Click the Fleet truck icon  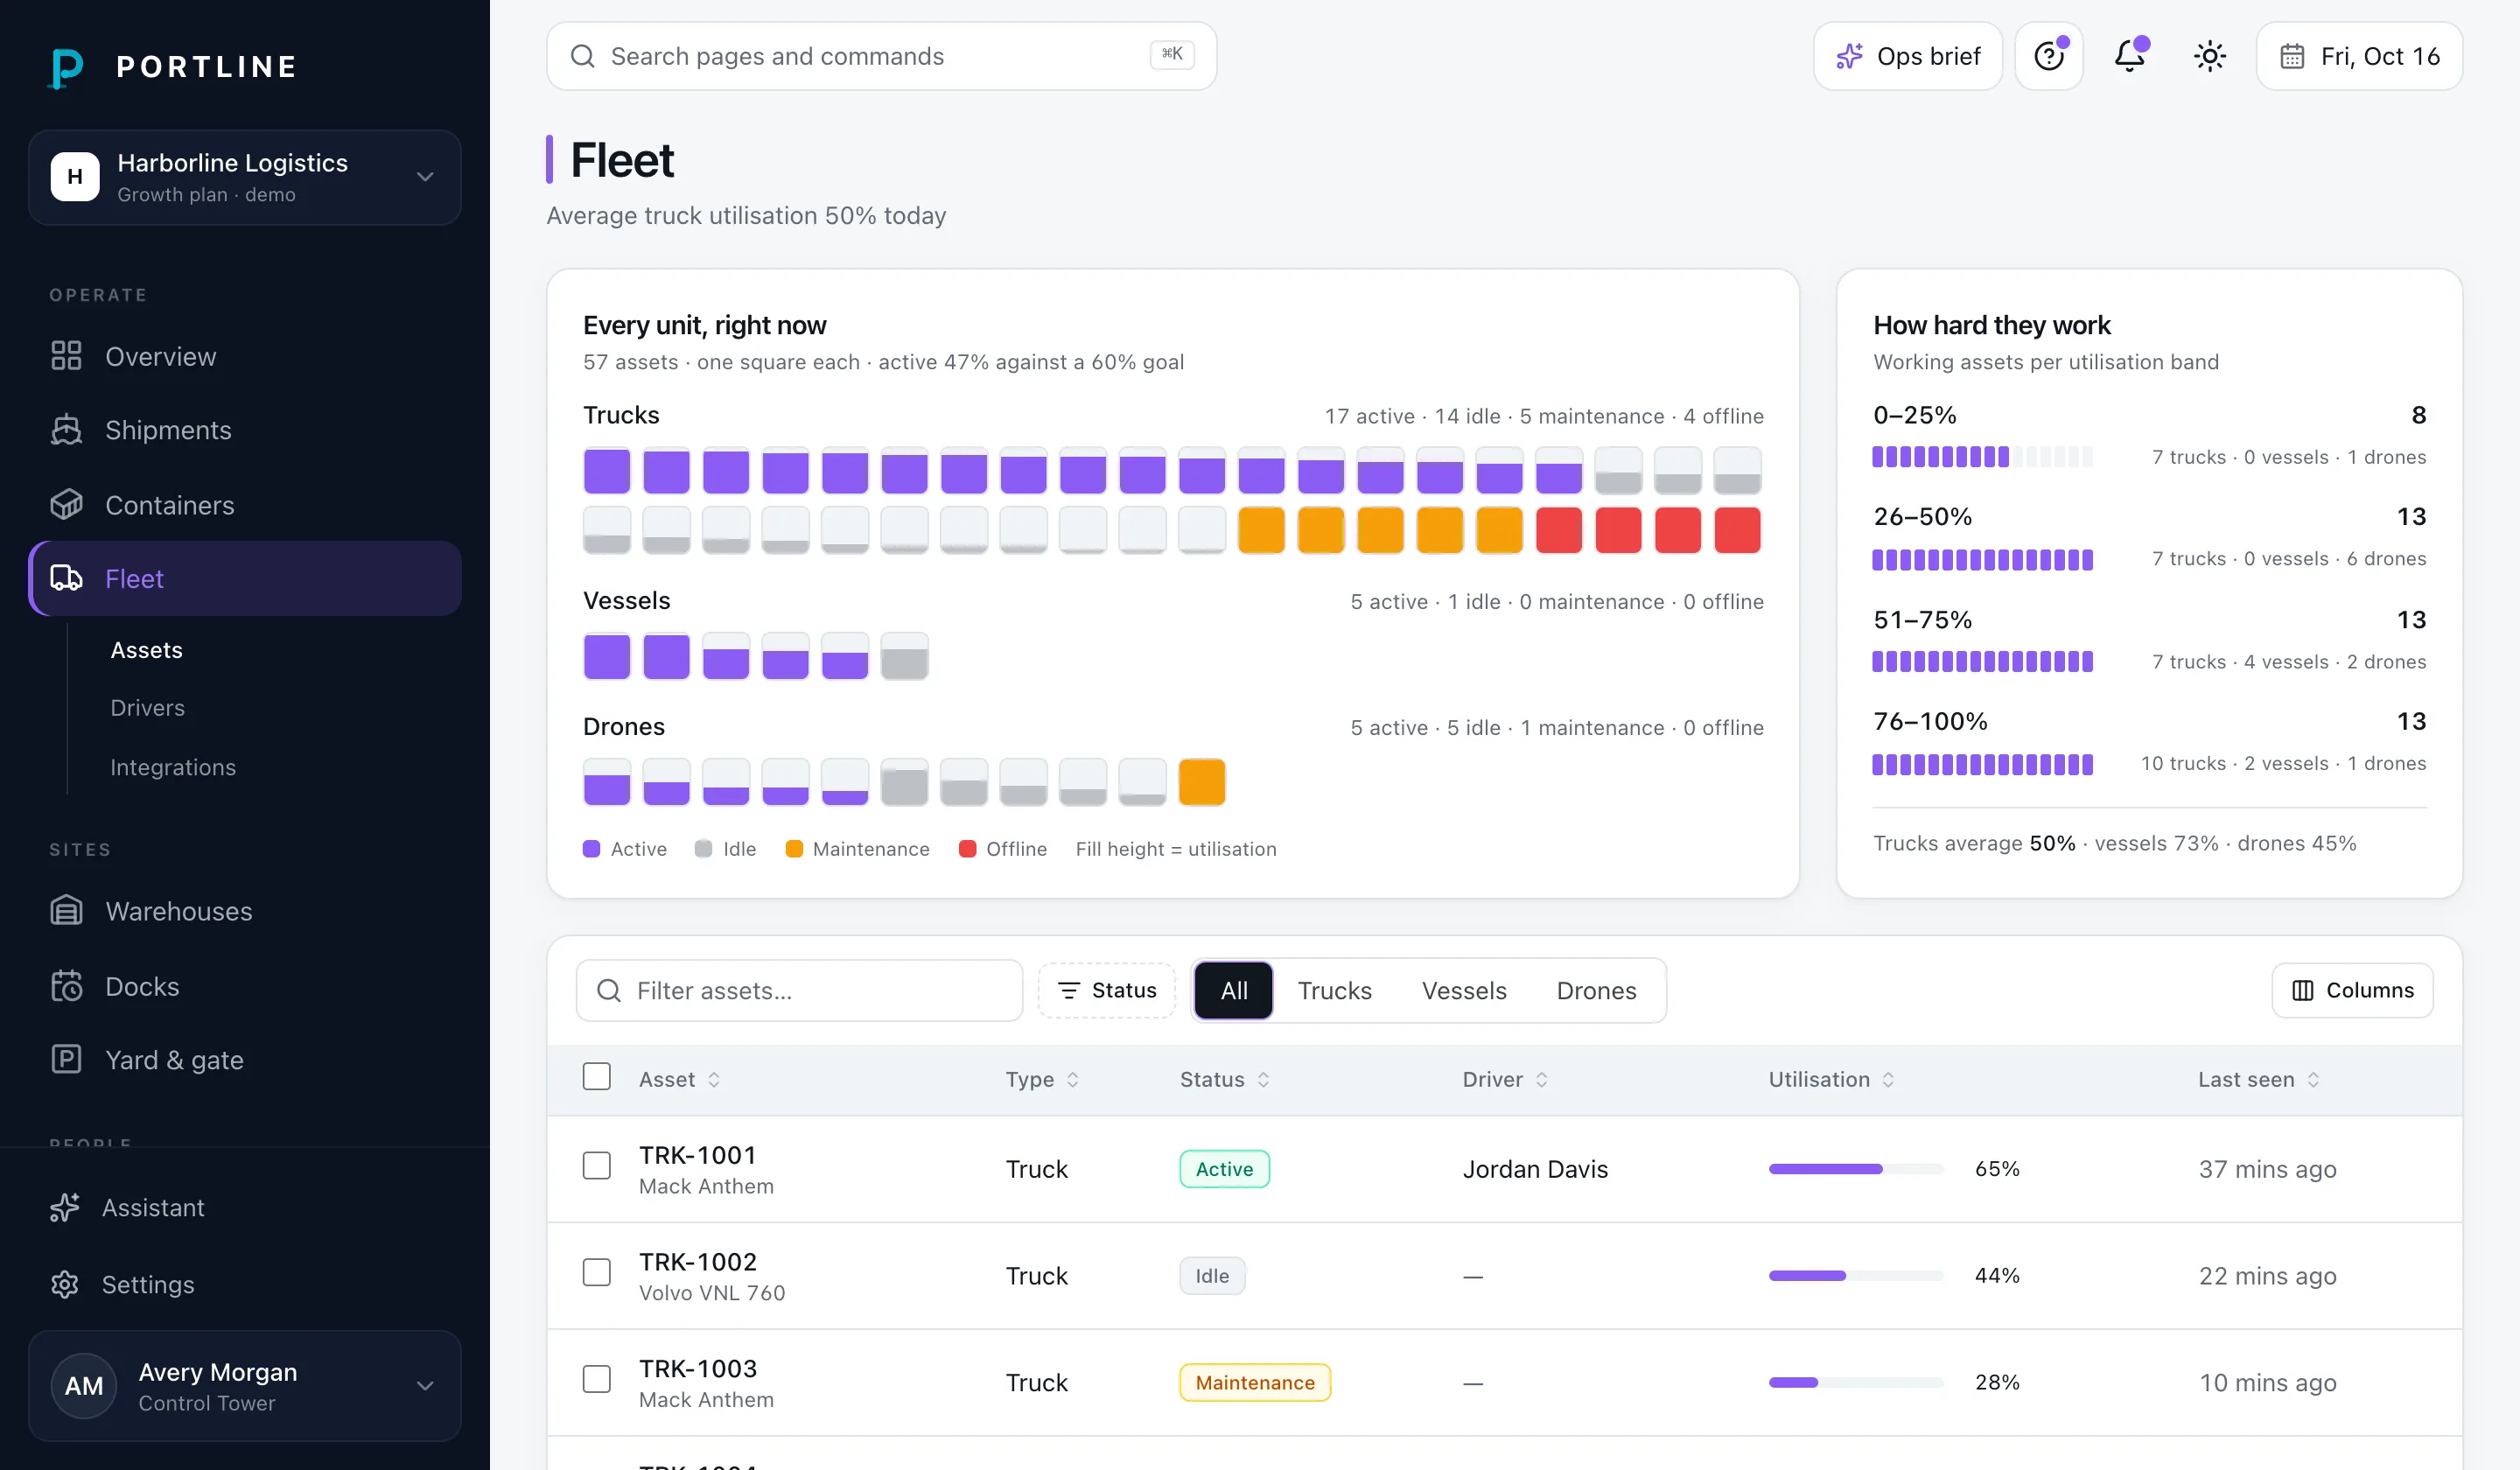66,578
